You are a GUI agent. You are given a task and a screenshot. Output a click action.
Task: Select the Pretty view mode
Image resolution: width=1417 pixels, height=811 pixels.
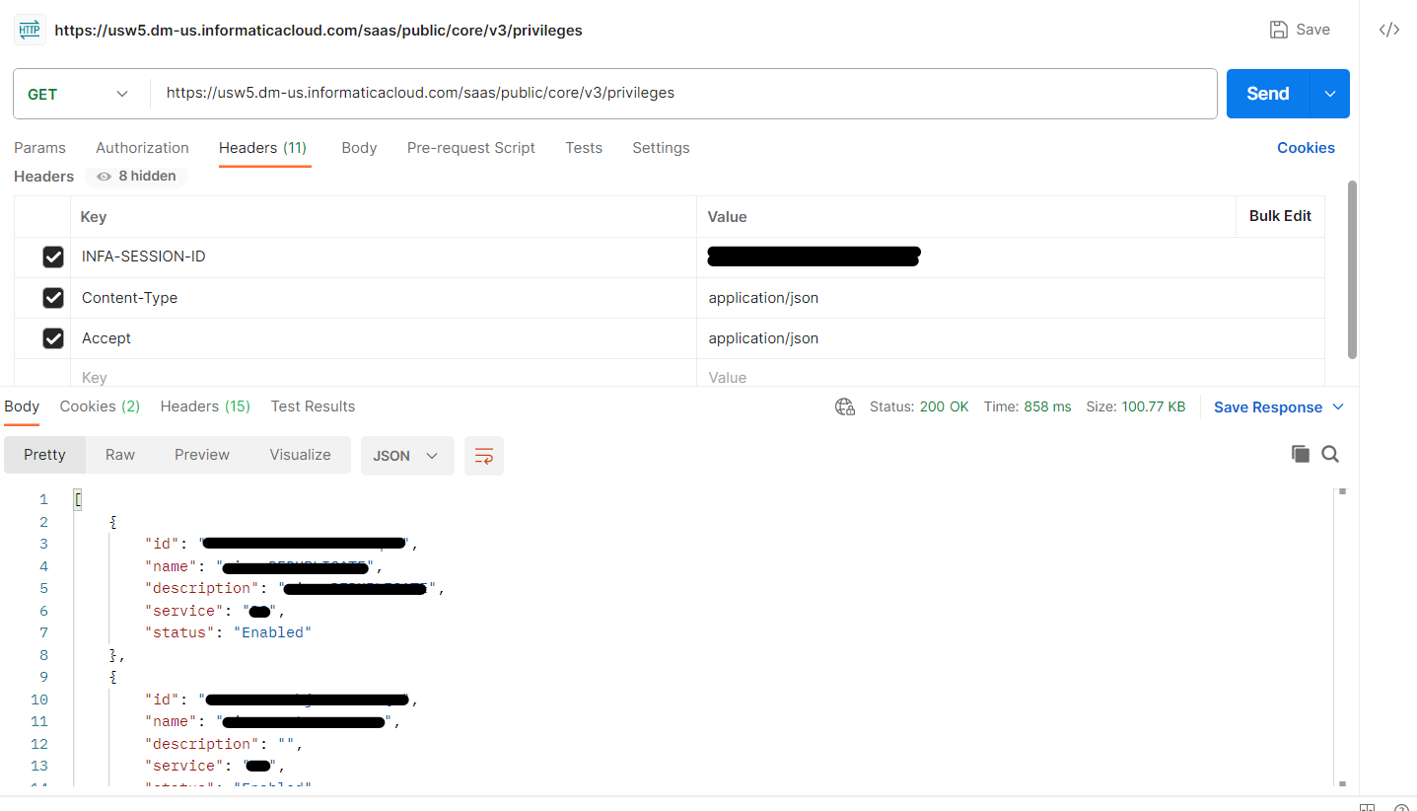(44, 455)
